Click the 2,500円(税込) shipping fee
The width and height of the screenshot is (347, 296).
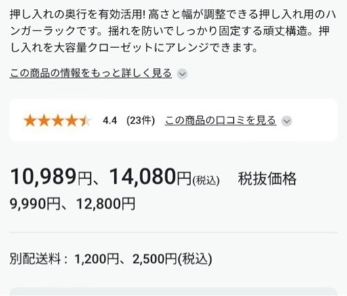pos(172,259)
